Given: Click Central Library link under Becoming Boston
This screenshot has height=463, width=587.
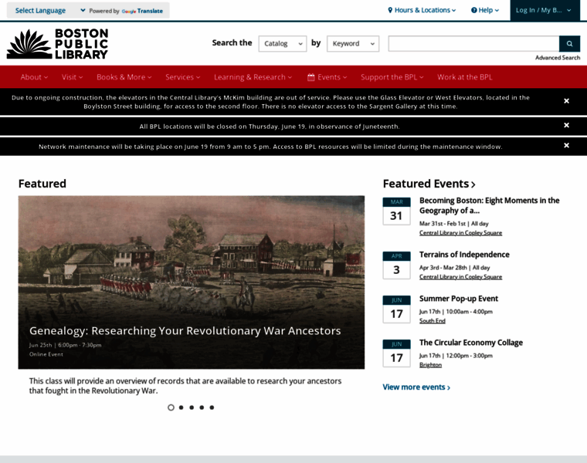Looking at the screenshot, I should click(460, 232).
